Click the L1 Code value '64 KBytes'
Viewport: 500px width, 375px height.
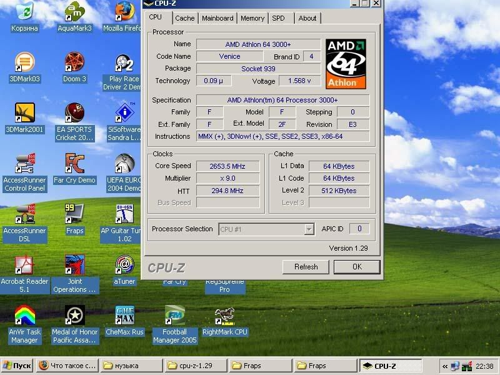339,178
